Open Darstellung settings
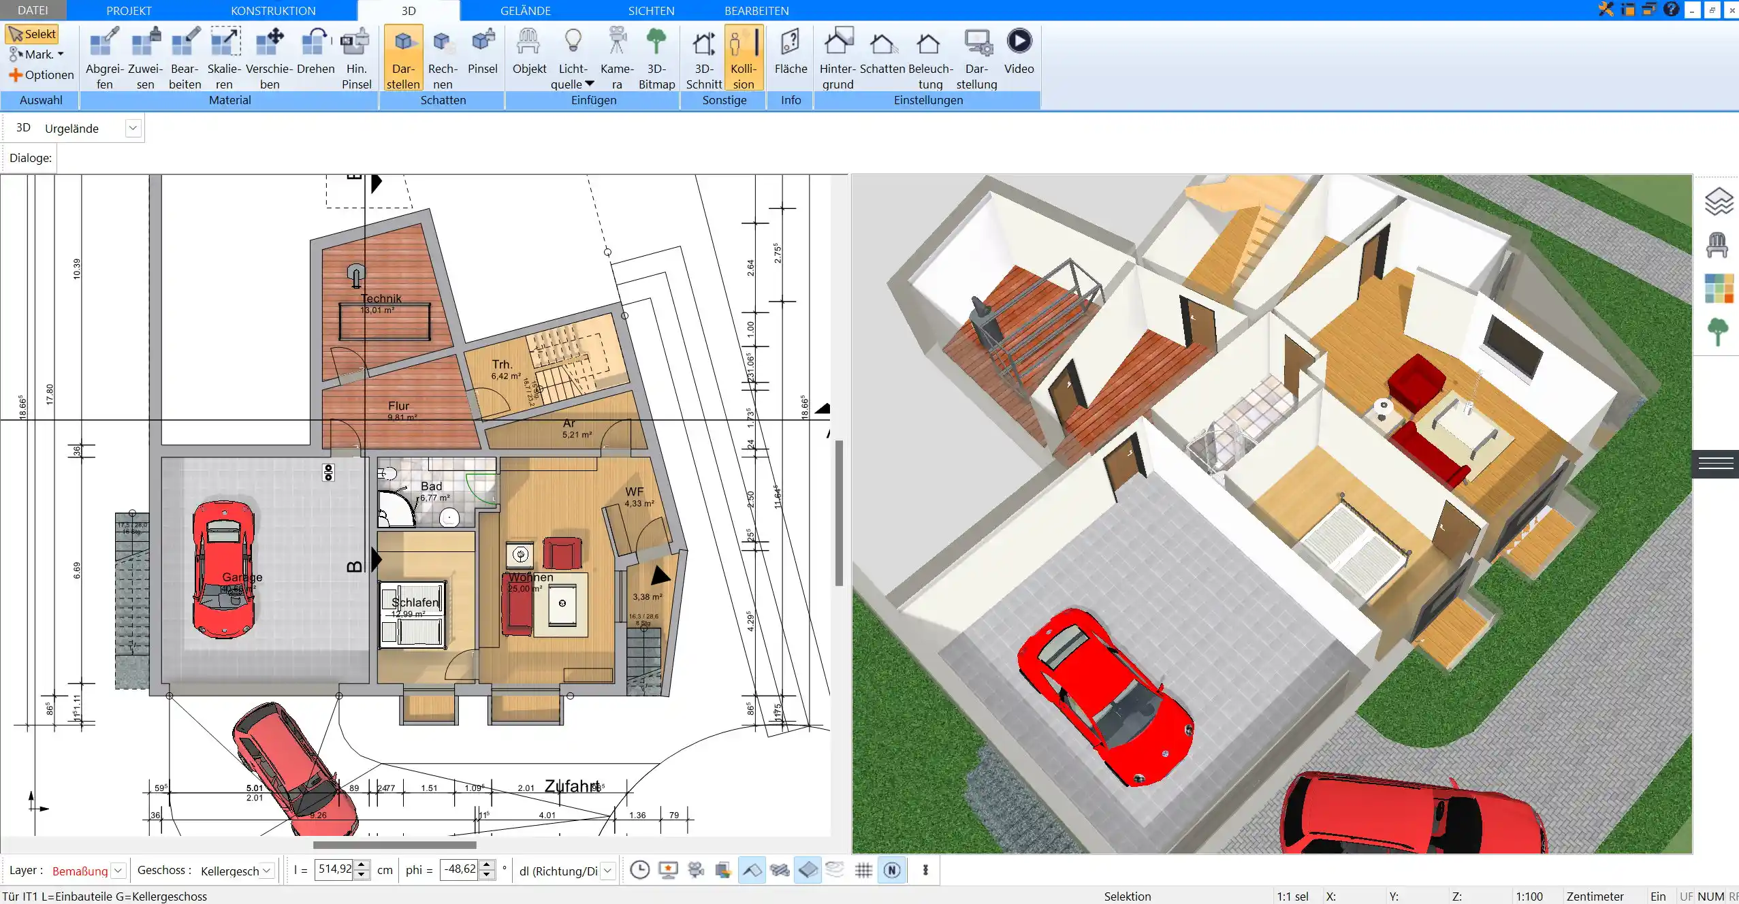The width and height of the screenshot is (1739, 904). [x=976, y=58]
